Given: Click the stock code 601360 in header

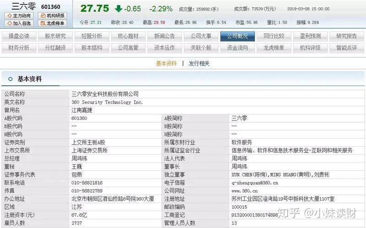Looking at the screenshot, I should coord(51,7).
